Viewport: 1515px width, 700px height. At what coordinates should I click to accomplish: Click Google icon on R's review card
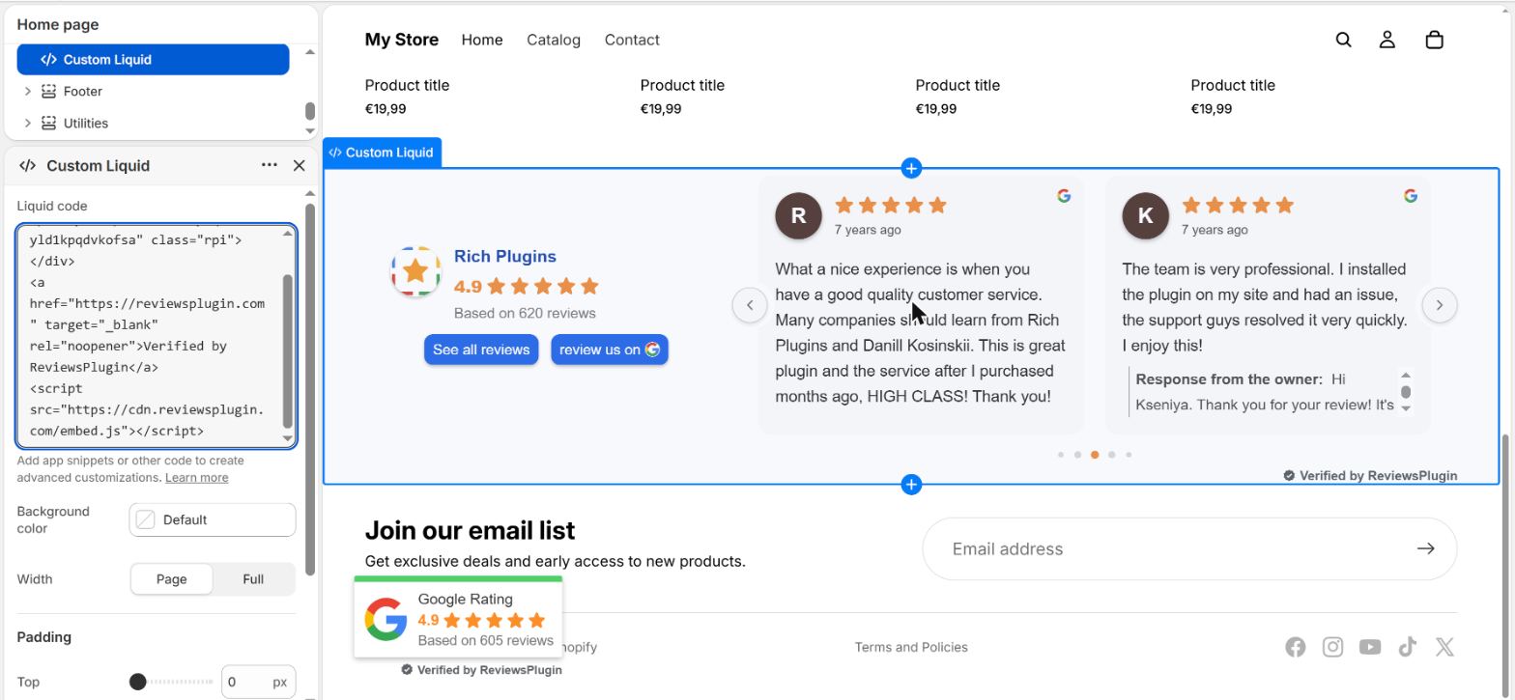(1064, 195)
